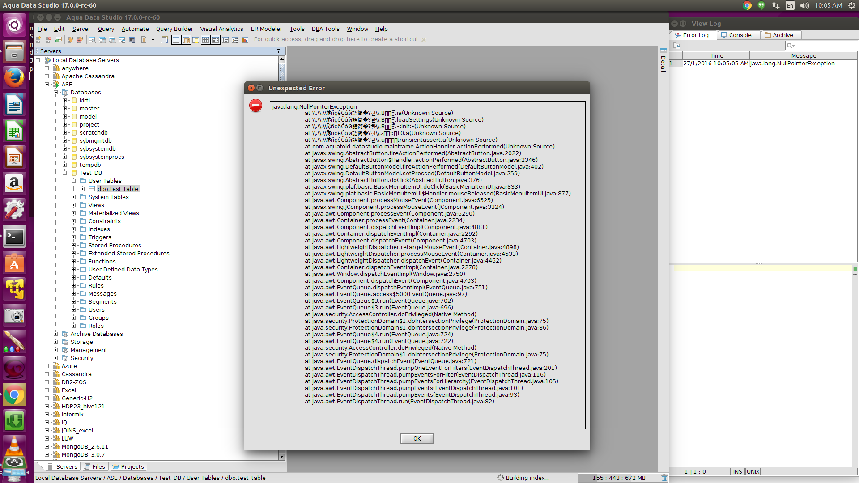Expand the dbo.test_table node
Image resolution: width=859 pixels, height=483 pixels.
click(x=83, y=189)
